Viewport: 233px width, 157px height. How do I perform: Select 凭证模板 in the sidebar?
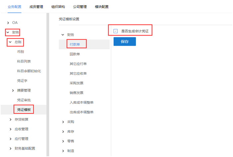[24, 110]
